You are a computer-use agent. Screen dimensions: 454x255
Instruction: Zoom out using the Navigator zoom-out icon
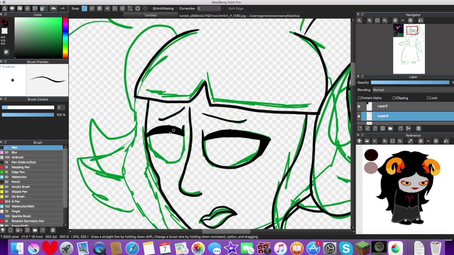pos(385,21)
